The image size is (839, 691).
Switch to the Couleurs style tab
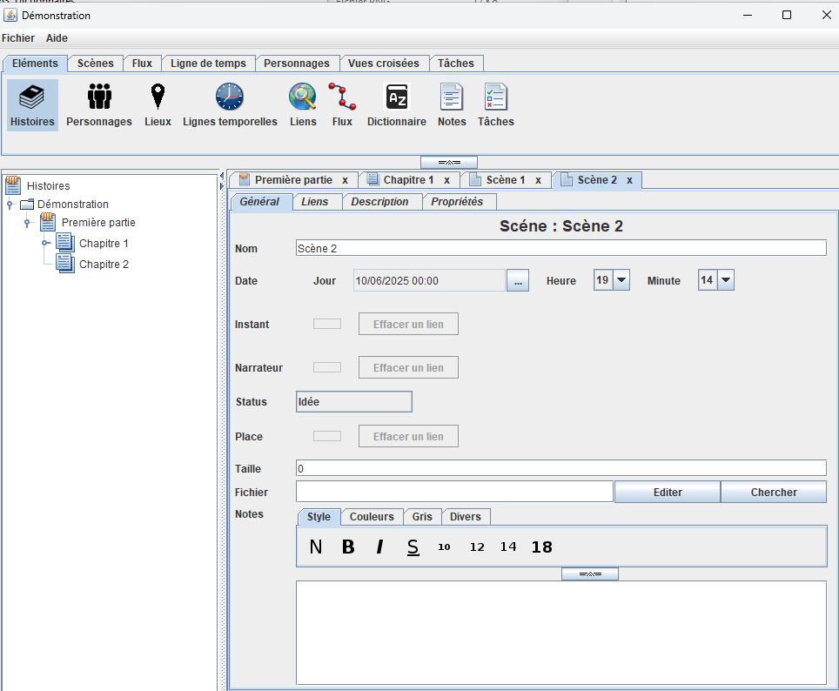(372, 516)
